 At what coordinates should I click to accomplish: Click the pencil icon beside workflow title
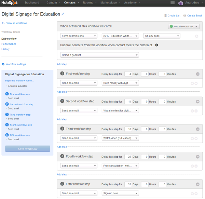(x=63, y=14)
